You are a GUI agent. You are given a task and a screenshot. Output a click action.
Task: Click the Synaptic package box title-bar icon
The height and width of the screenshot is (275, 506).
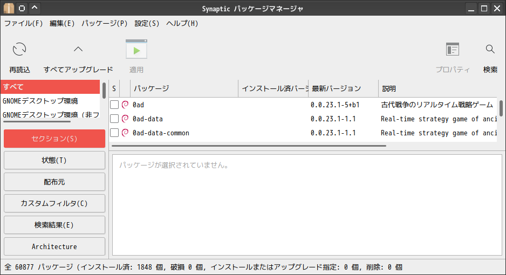(9, 8)
